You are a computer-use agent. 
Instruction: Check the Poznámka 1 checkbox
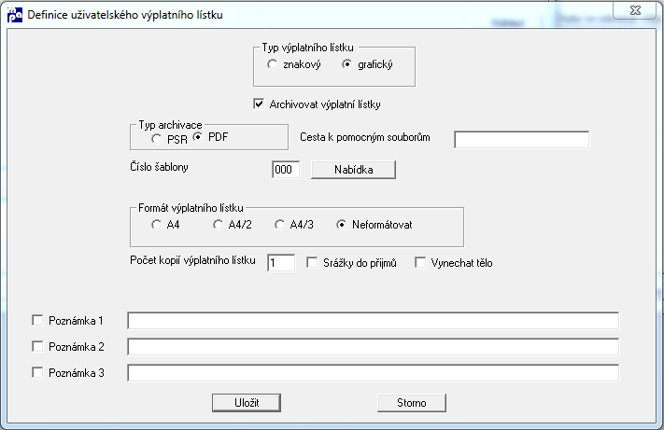pos(37,321)
